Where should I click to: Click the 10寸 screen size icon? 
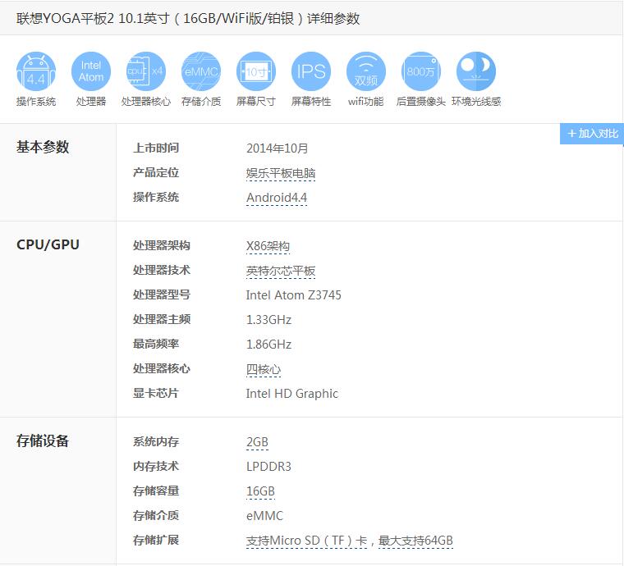(256, 71)
